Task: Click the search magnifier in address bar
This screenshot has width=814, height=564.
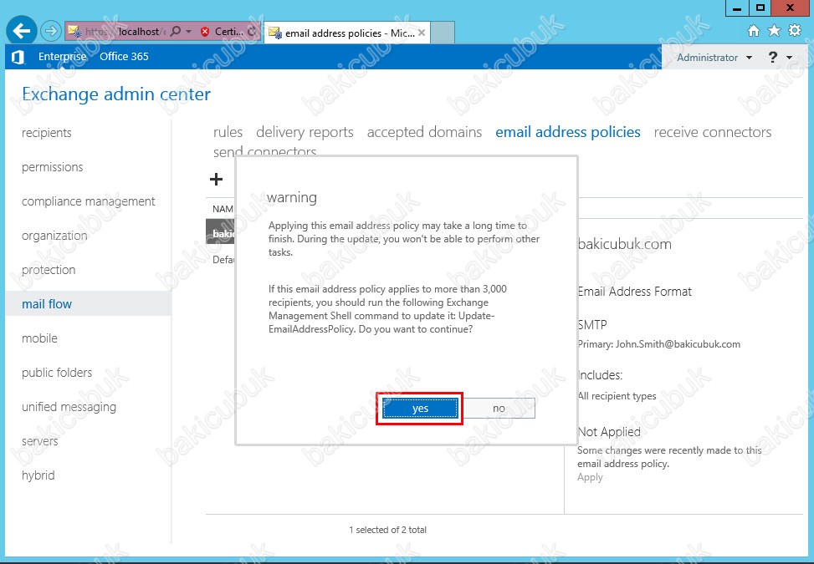Action: coord(176,31)
